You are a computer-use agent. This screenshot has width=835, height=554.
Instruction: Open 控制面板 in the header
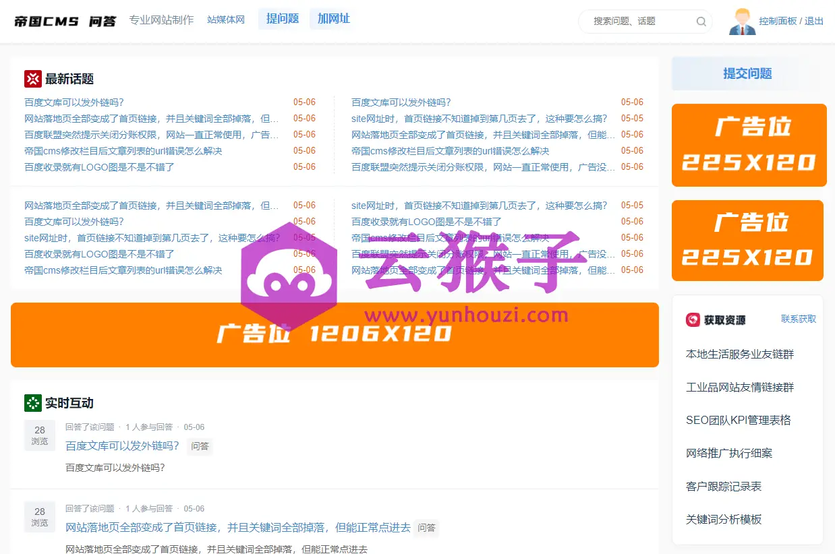click(778, 21)
